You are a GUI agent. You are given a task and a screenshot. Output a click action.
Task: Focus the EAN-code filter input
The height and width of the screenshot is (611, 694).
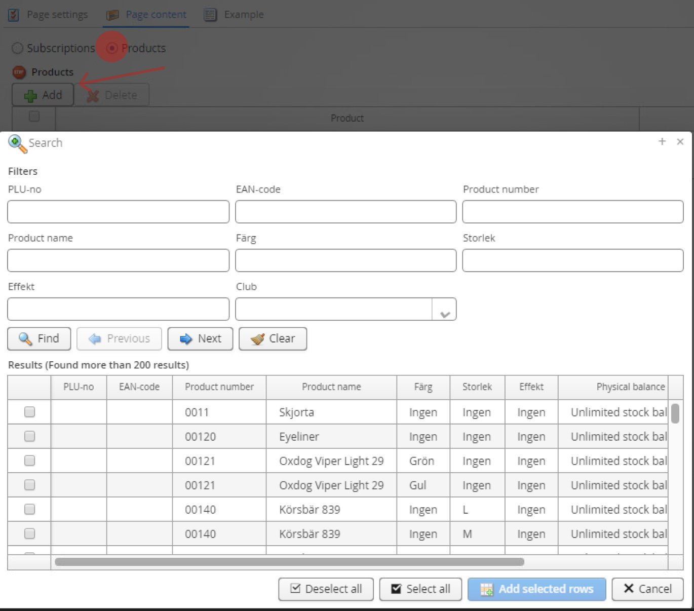(345, 212)
